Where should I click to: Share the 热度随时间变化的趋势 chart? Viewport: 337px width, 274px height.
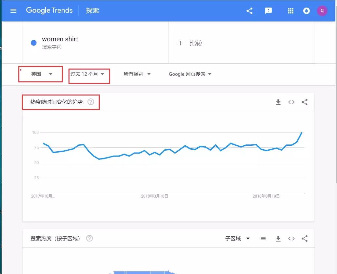click(x=305, y=102)
